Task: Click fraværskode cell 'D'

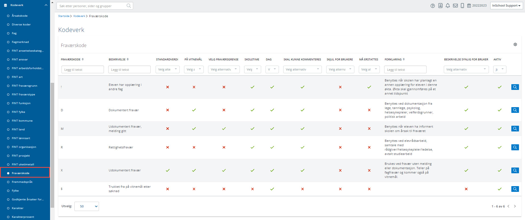Action: point(62,110)
